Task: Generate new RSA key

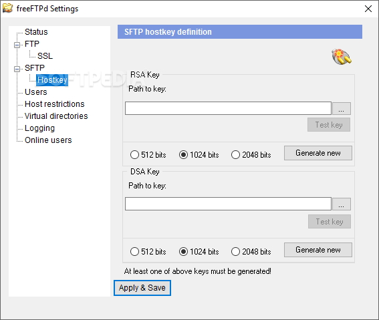Action: tap(318, 153)
